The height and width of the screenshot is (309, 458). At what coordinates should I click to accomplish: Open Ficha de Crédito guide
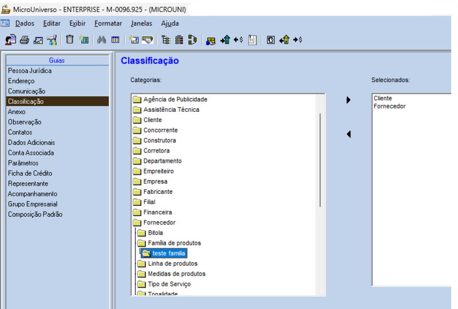point(57,173)
